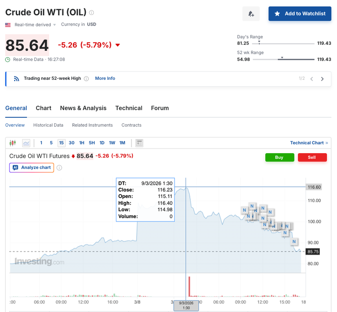The image size is (337, 312).
Task: Click the 85.75 current price label on axis
Action: 313,251
